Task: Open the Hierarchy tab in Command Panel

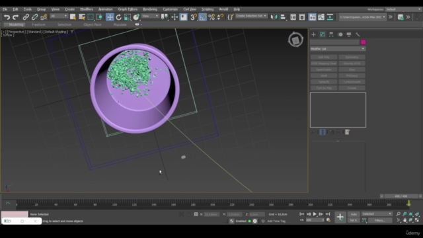Action: pos(331,34)
